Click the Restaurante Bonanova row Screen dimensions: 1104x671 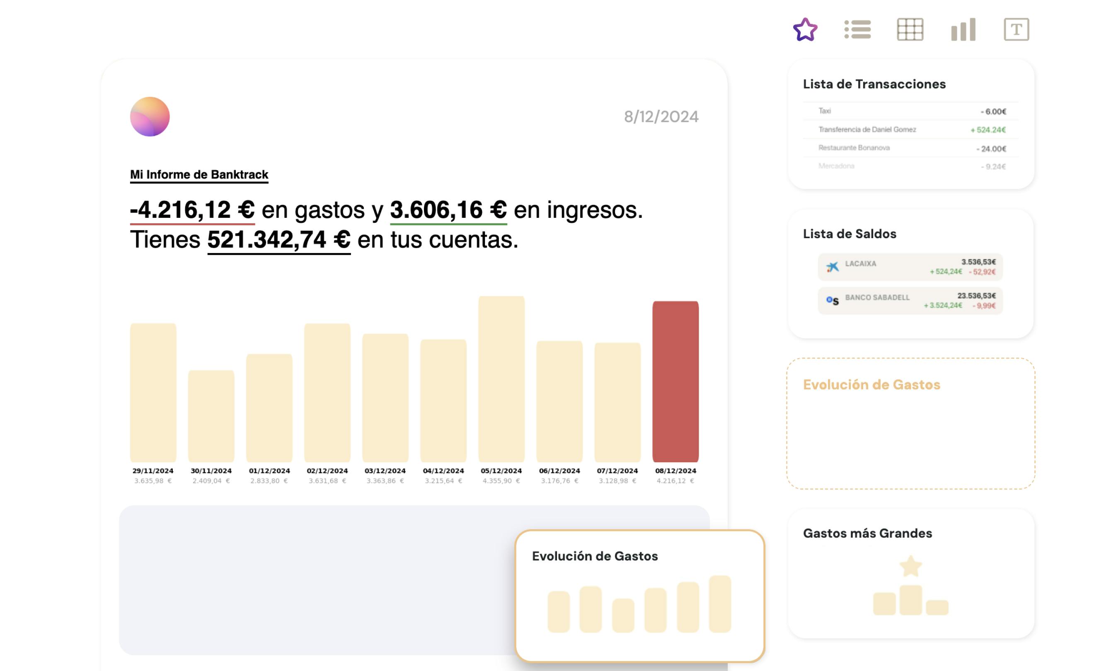911,148
